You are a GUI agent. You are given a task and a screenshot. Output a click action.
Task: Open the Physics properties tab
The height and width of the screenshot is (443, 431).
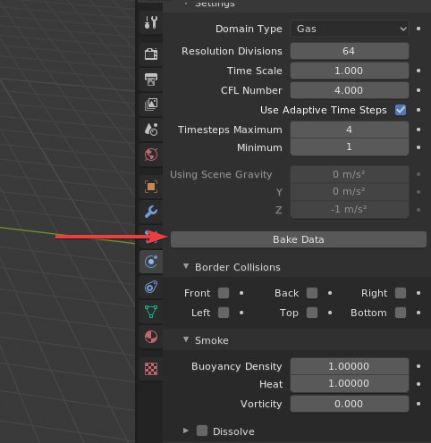[x=151, y=262]
